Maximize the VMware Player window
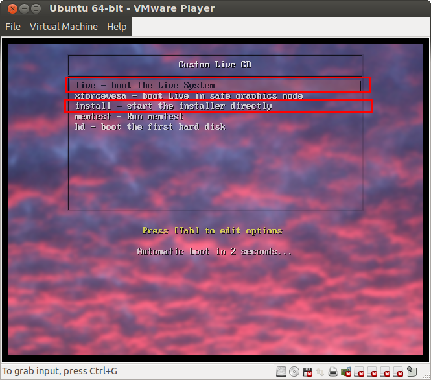This screenshot has height=380, width=431. pyautogui.click(x=36, y=9)
